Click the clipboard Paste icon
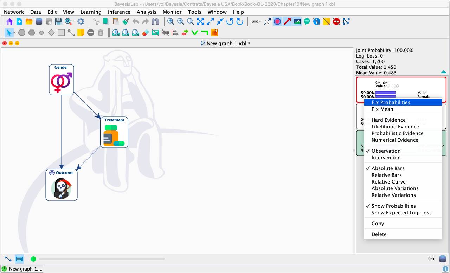This screenshot has height=273, width=450. 116,21
